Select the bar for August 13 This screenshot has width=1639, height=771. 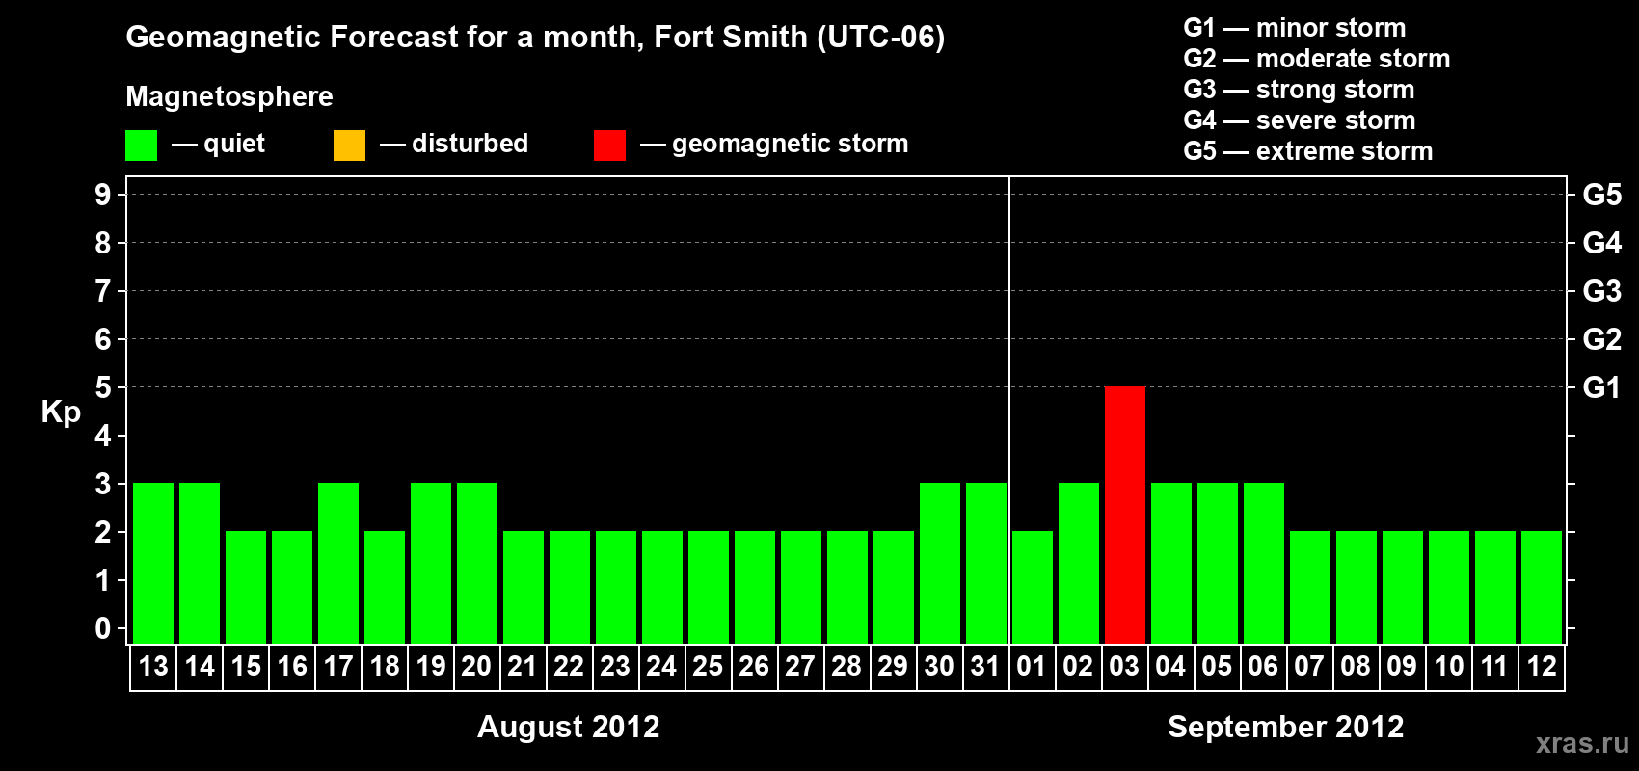pyautogui.click(x=153, y=563)
